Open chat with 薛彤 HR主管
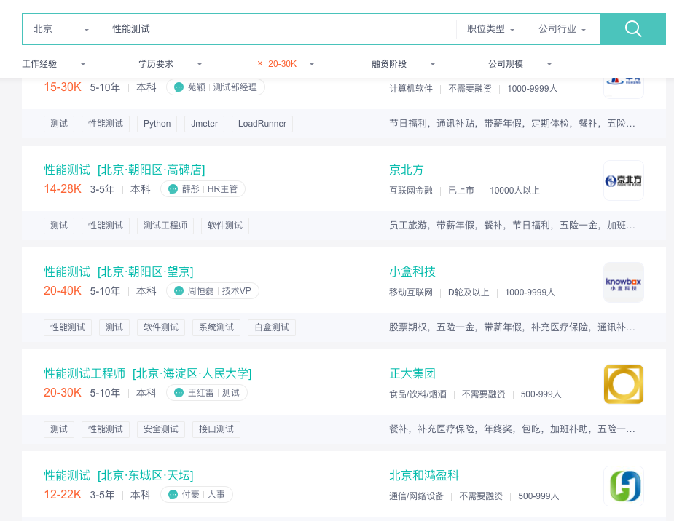The image size is (674, 521). (x=203, y=189)
